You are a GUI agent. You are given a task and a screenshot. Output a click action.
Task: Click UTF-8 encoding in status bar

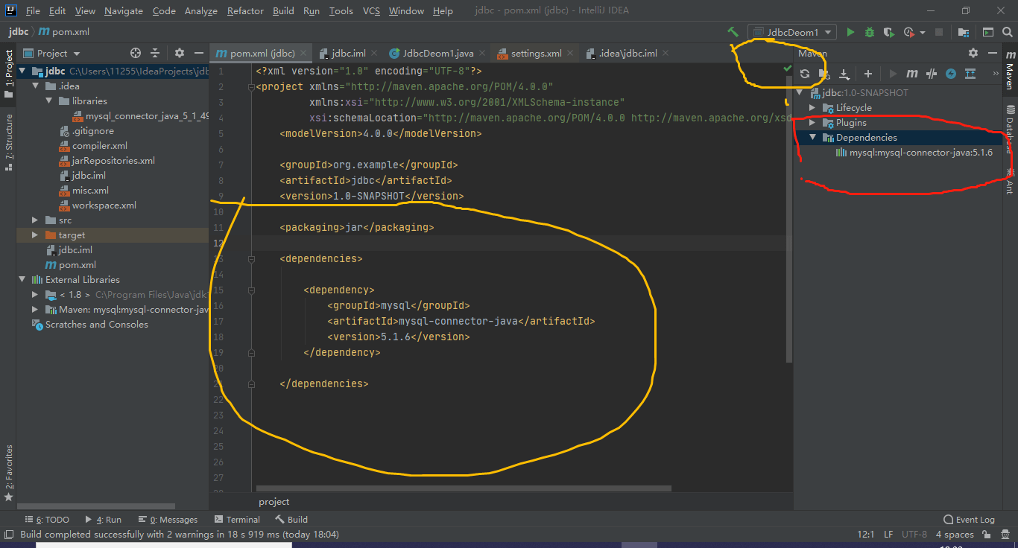click(x=914, y=535)
